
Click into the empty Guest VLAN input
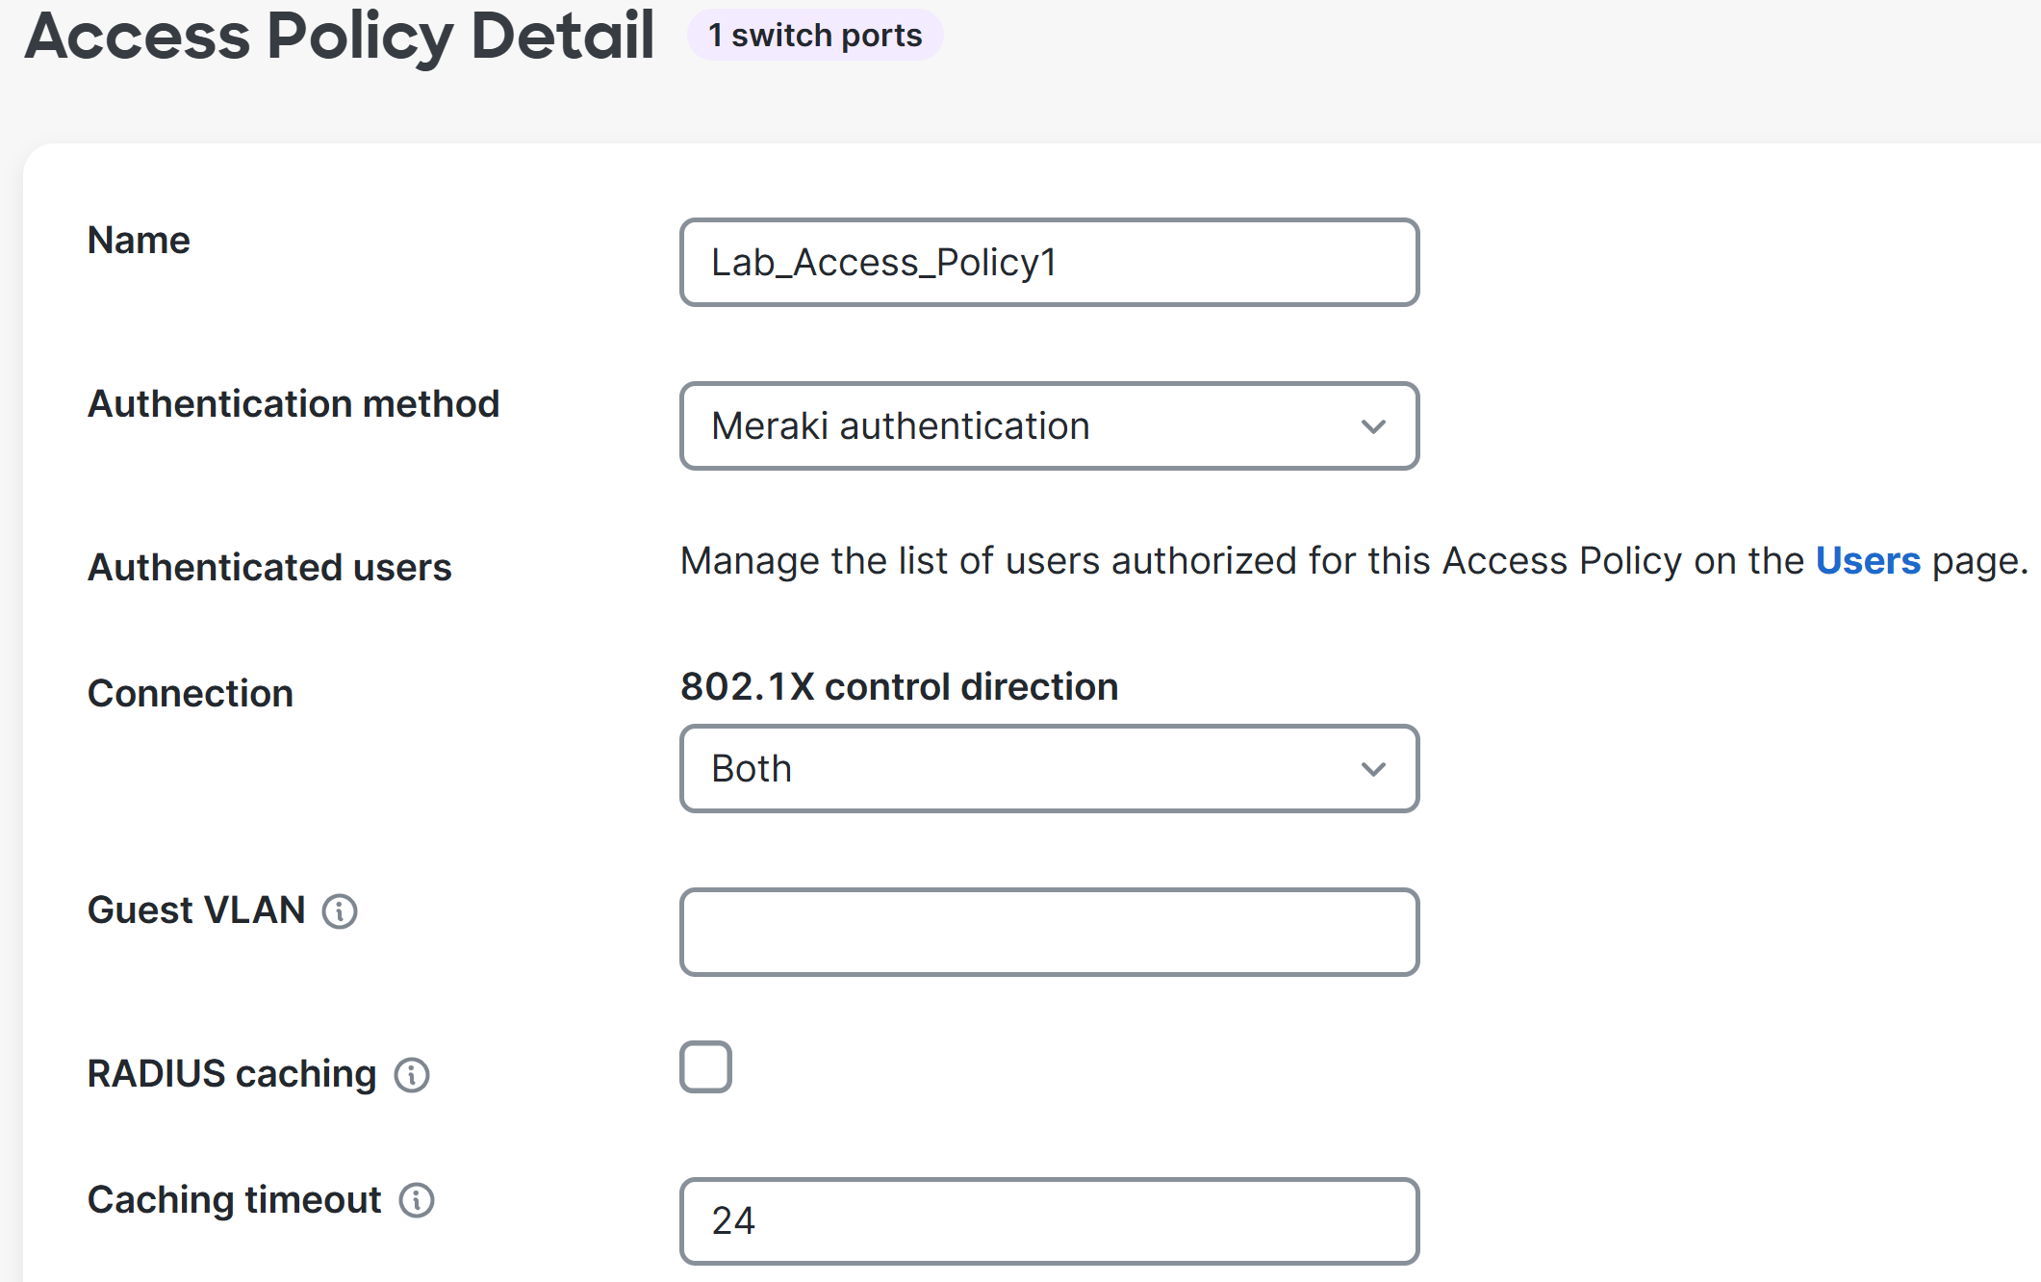point(1049,933)
